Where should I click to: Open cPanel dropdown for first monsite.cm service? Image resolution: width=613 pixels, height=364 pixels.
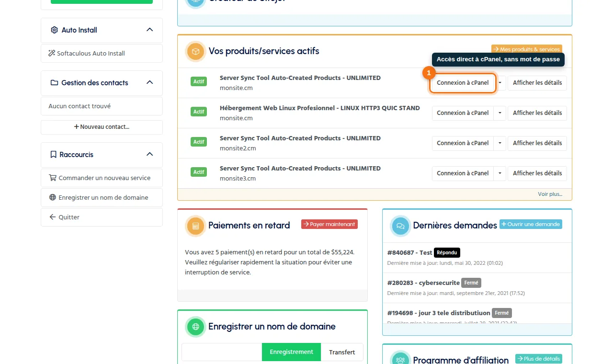pos(500,83)
